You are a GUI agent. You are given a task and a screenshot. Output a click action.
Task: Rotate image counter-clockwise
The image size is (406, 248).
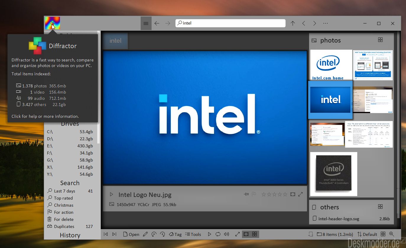pos(154,234)
